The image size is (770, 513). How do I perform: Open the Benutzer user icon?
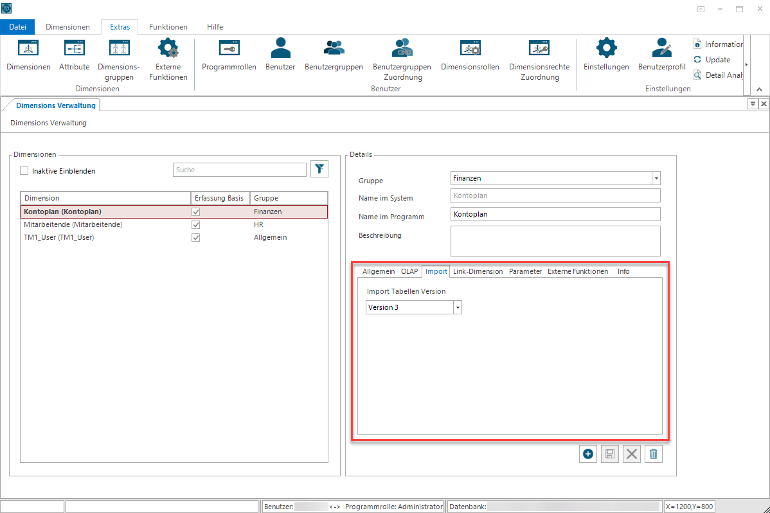pos(280,55)
